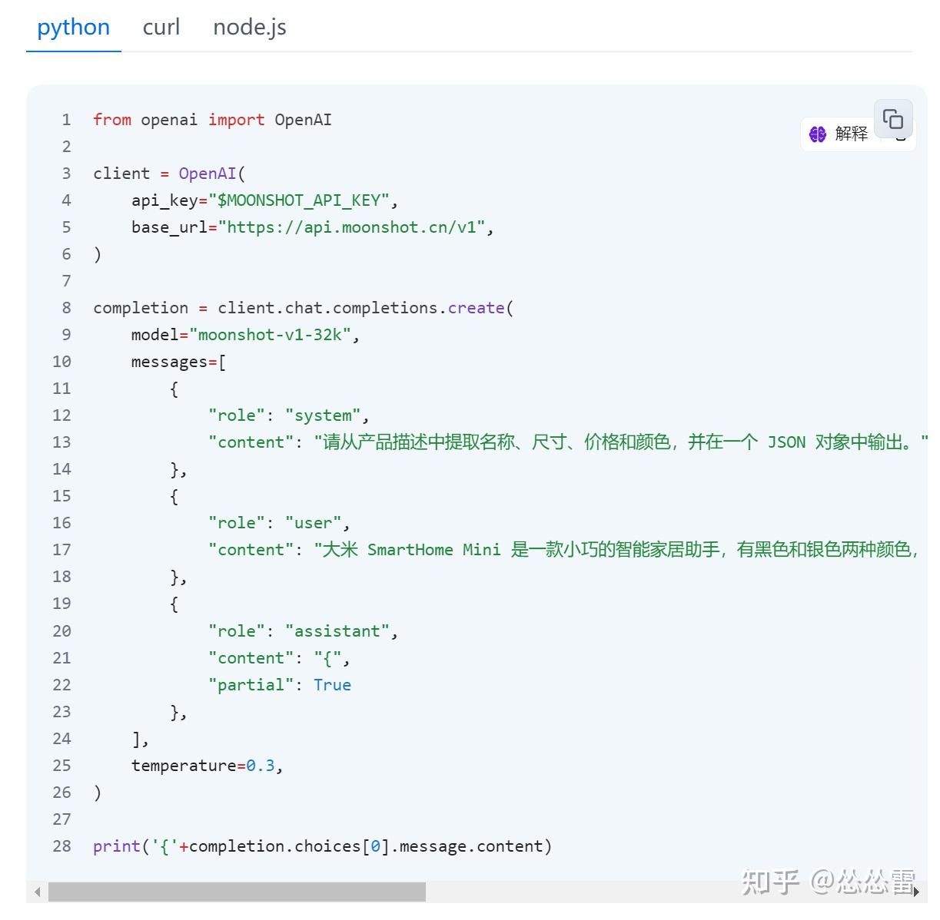Viewport: 940px width, 920px height.
Task: Click the Zhihu logo in the watermark
Action: point(770,883)
